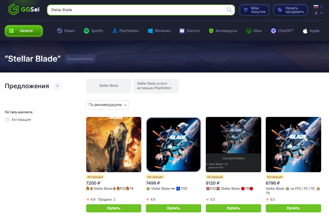Click Купить for the 7200 ₽ offer
The width and height of the screenshot is (329, 216).
[114, 208]
